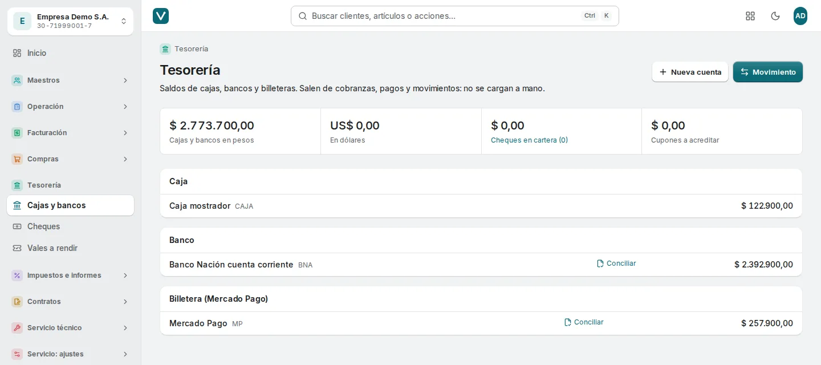The width and height of the screenshot is (821, 365).
Task: Click the Conciliar document icon for Mercado Pago
Action: click(568, 322)
